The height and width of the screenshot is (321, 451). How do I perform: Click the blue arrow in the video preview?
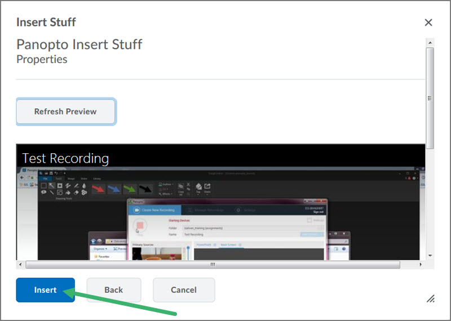114,189
